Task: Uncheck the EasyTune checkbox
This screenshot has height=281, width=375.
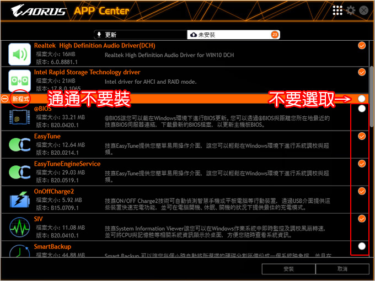Action: point(362,136)
